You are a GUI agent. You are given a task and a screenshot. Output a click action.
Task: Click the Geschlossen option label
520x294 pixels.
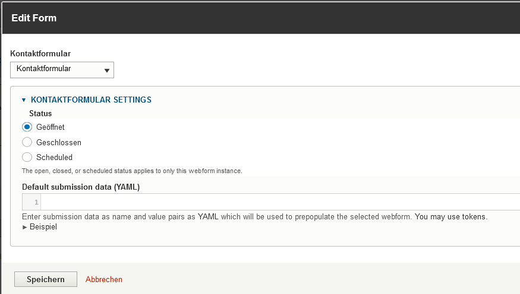[x=59, y=142]
